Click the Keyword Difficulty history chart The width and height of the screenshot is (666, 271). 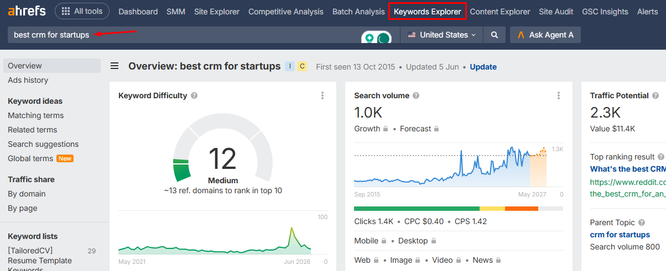[215, 240]
